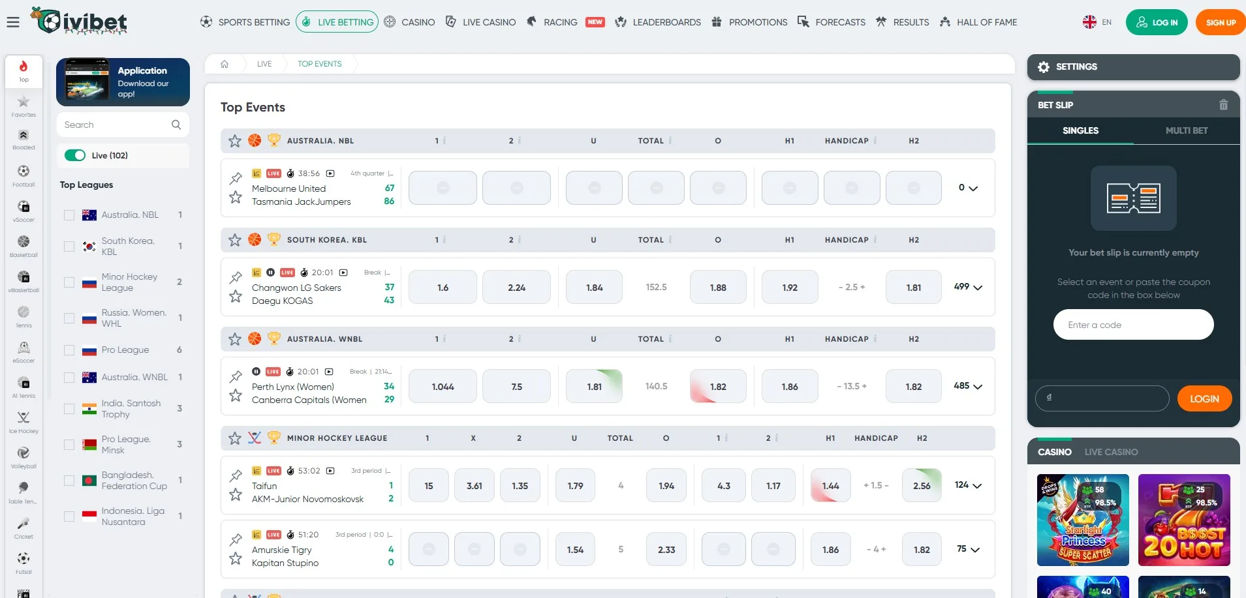Expand 499 markets for Changwon match

968,287
